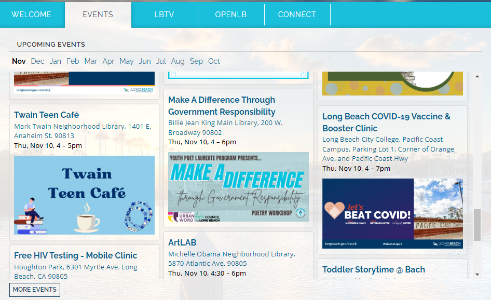Open the ArtLAB event link
Image resolution: width=491 pixels, height=300 pixels.
(x=182, y=242)
